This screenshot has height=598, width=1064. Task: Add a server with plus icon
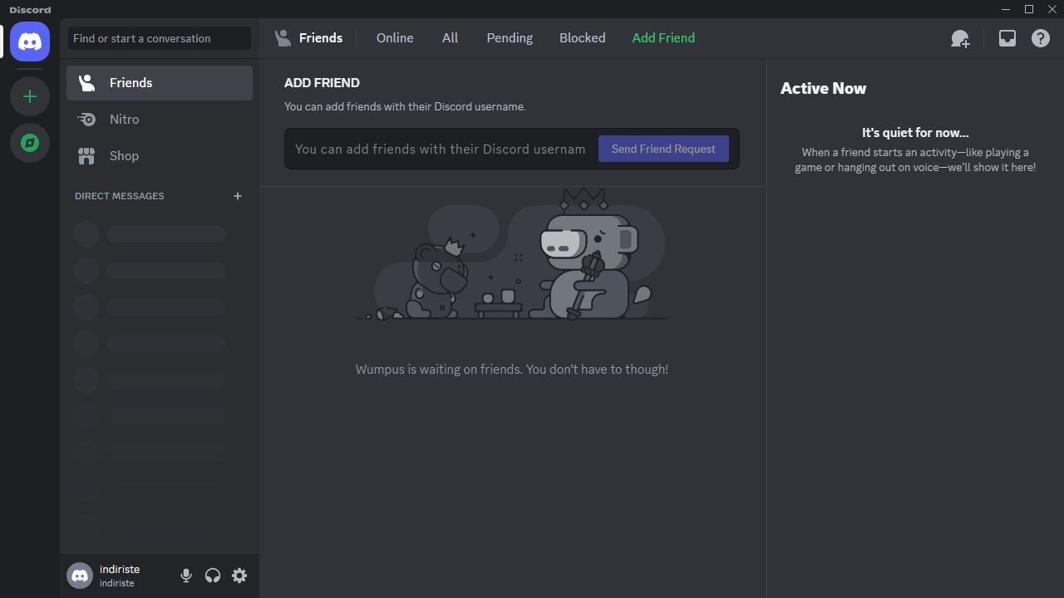pos(30,96)
